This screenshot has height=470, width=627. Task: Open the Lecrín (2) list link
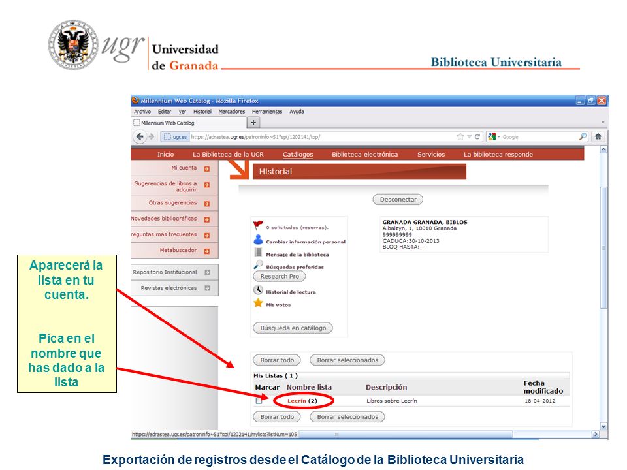click(302, 400)
